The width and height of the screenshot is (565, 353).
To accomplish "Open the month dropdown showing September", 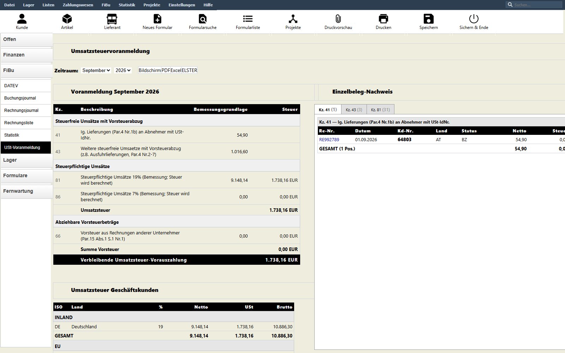I will [x=96, y=70].
